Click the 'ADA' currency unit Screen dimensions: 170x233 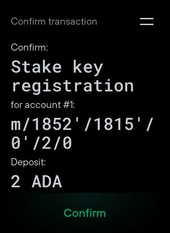47,181
